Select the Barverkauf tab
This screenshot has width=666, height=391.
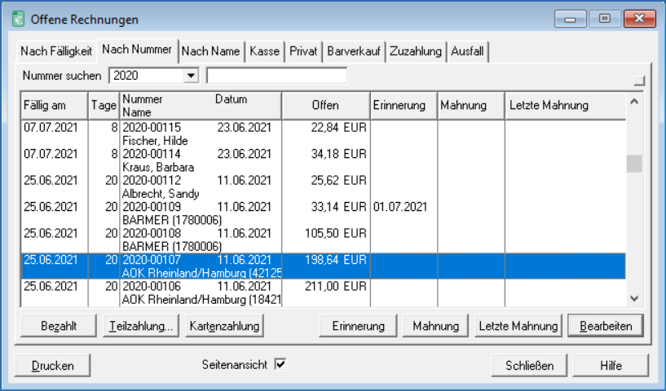[355, 51]
